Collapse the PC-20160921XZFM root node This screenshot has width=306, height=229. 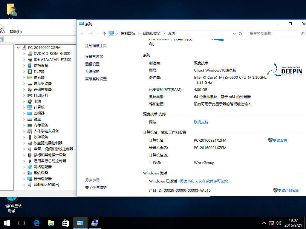click(18, 47)
